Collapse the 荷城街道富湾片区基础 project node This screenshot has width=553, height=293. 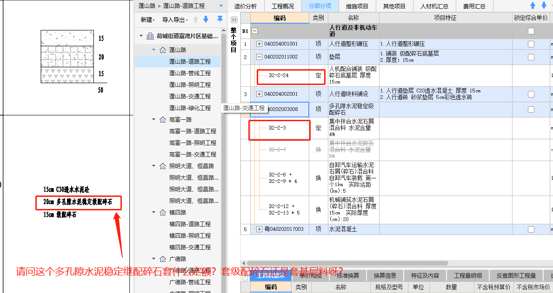tap(141, 36)
